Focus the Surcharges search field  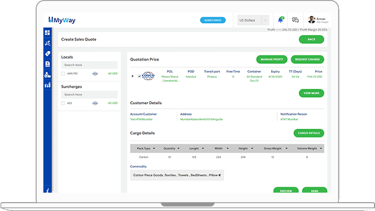[89, 94]
